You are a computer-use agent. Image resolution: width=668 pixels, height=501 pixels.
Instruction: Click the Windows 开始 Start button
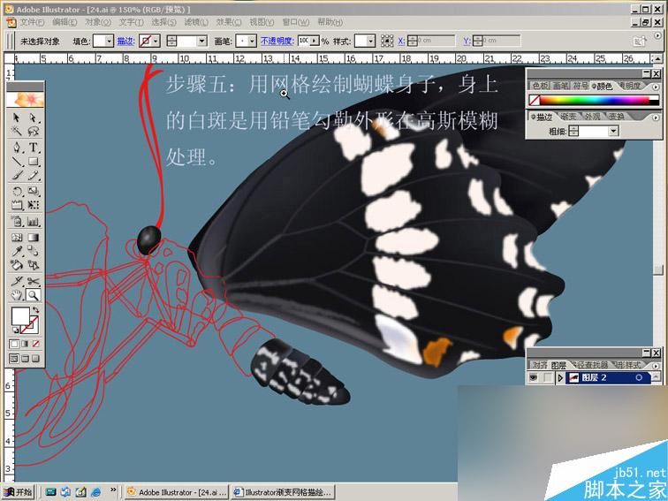(x=18, y=492)
